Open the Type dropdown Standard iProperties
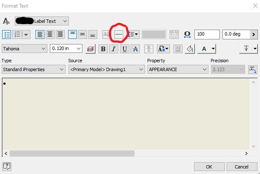The width and height of the screenshot is (260, 174). click(33, 69)
